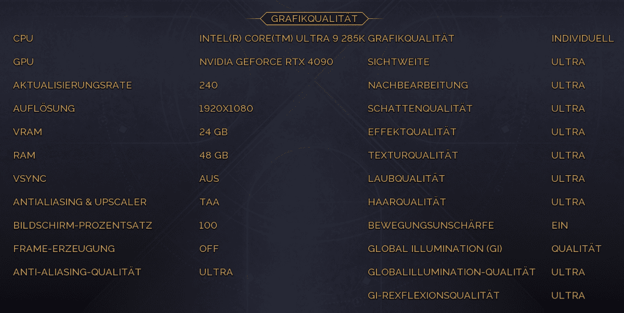Image resolution: width=624 pixels, height=313 pixels.
Task: Select the Nachbearbeitung label
Action: pos(418,85)
